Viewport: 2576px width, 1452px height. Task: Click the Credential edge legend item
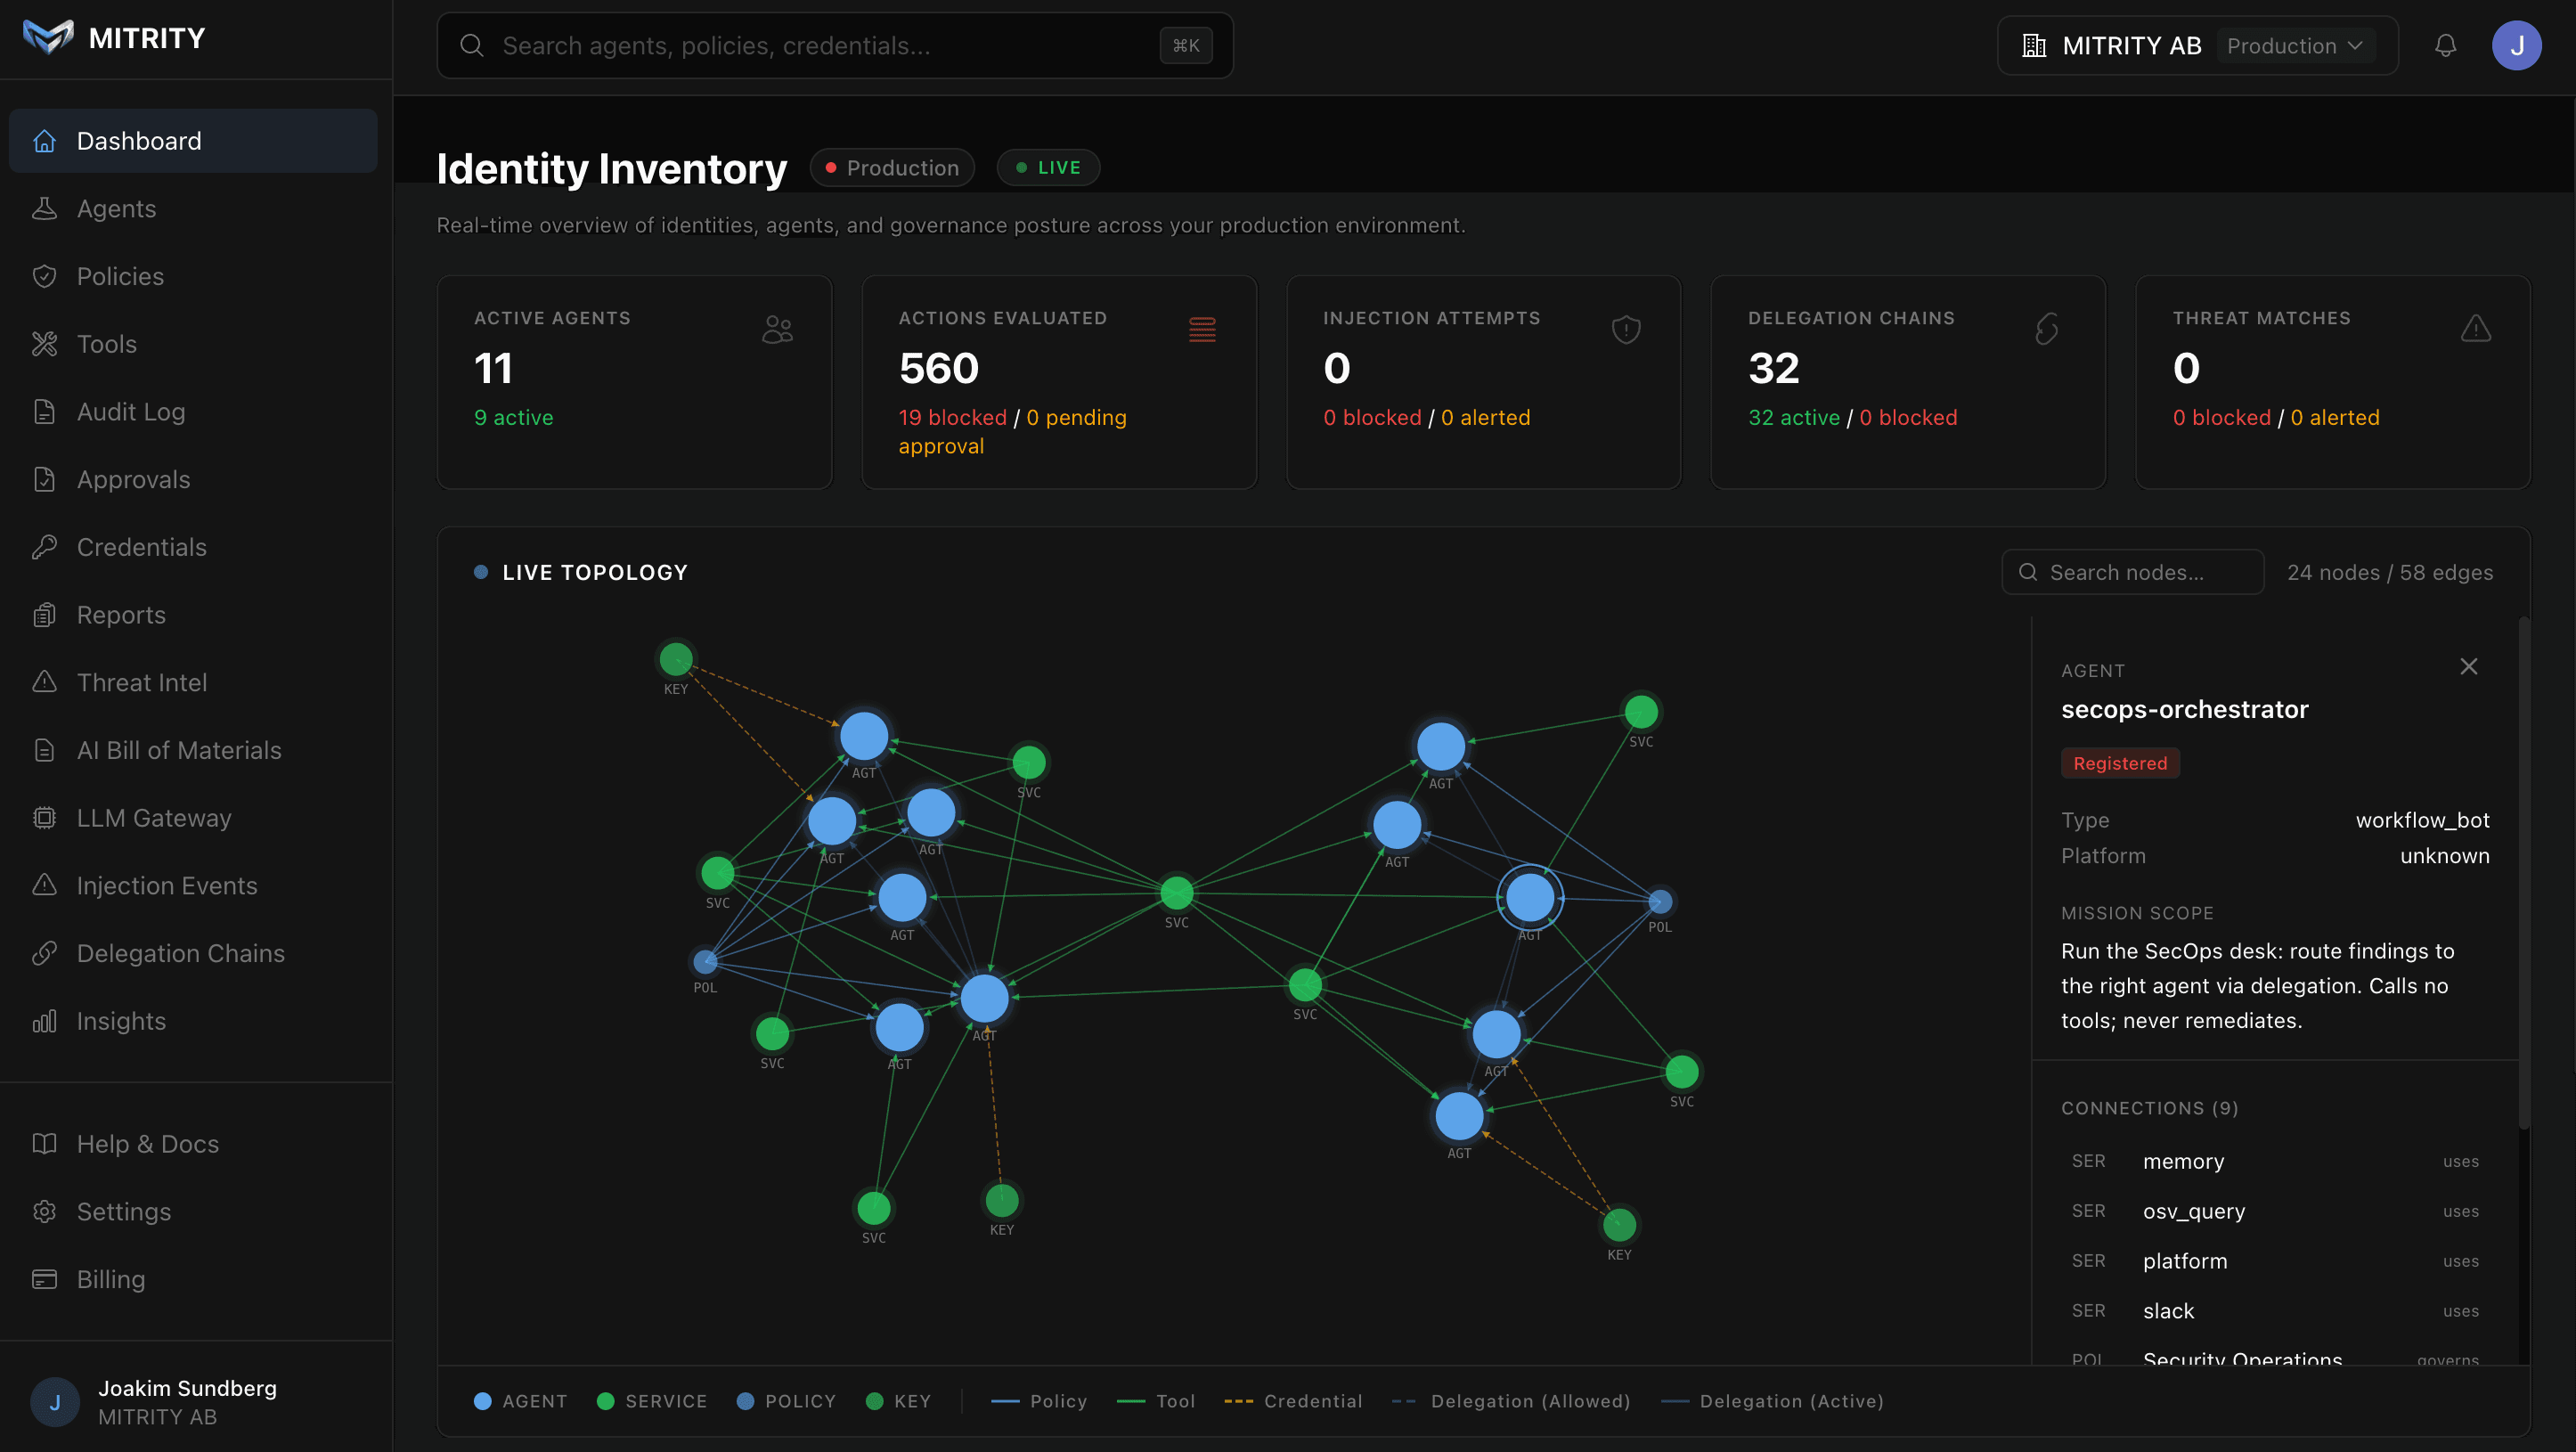[x=1293, y=1401]
